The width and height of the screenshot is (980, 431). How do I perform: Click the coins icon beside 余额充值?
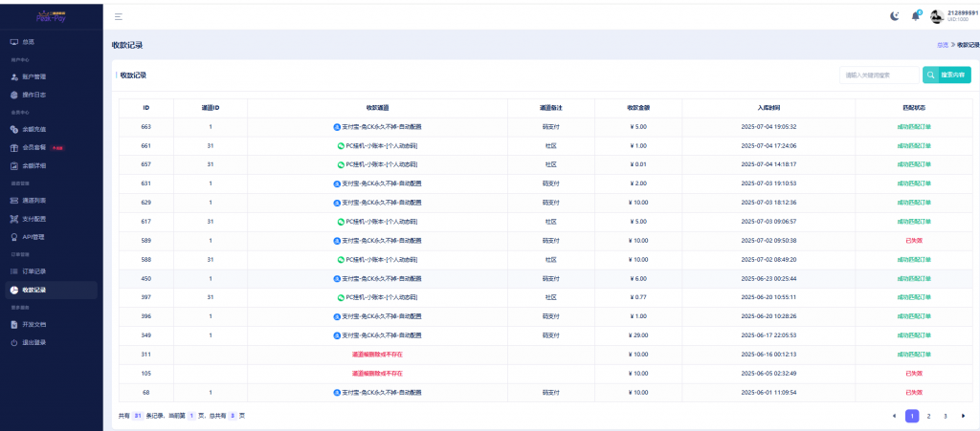(14, 129)
